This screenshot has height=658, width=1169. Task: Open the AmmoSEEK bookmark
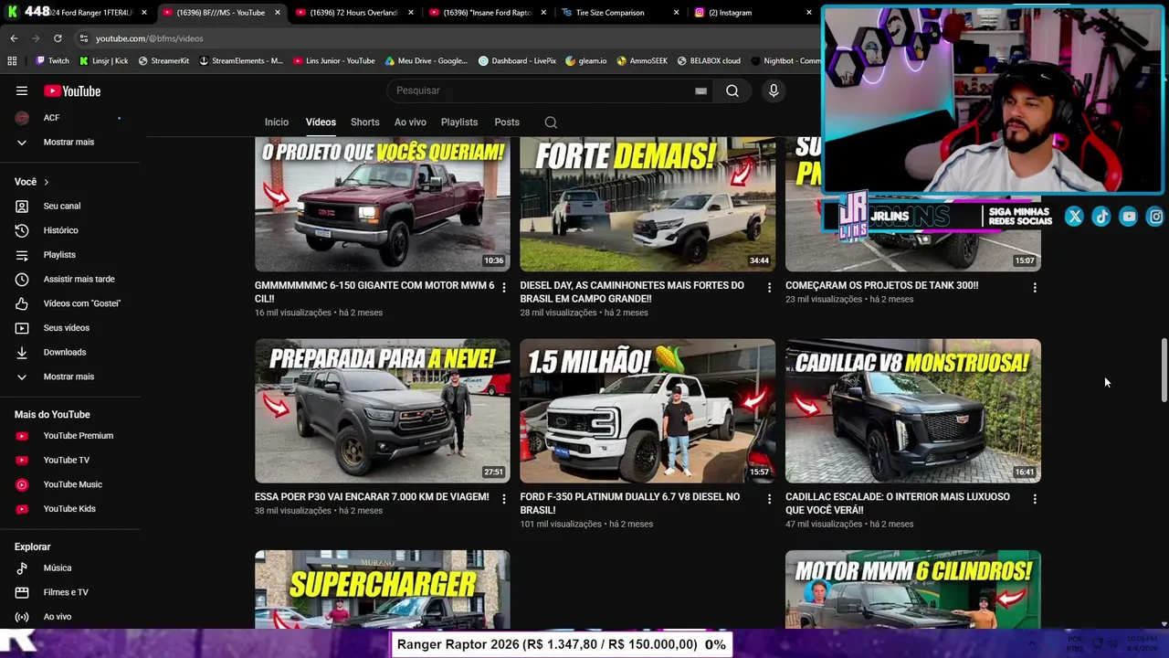(x=642, y=61)
